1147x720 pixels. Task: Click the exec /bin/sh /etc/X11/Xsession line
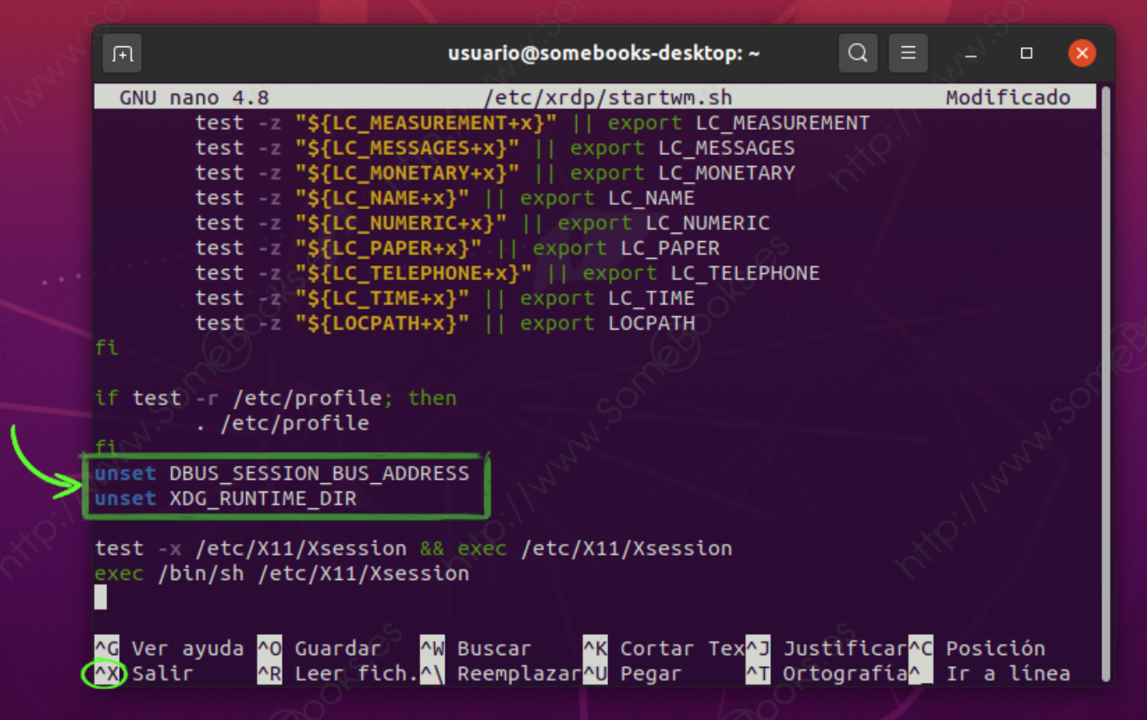[x=282, y=573]
